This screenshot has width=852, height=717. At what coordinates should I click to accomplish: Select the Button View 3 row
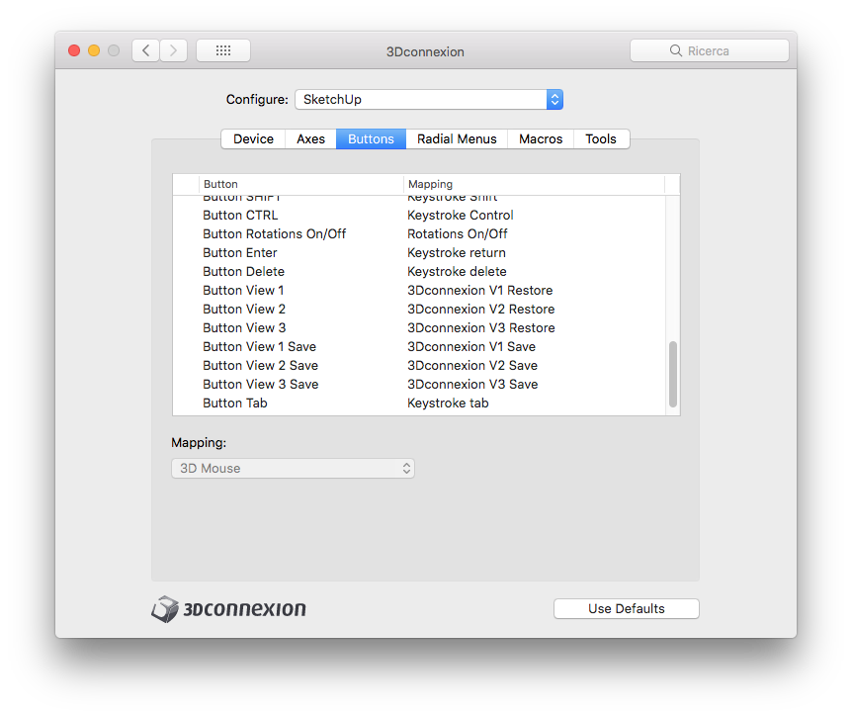(419, 327)
